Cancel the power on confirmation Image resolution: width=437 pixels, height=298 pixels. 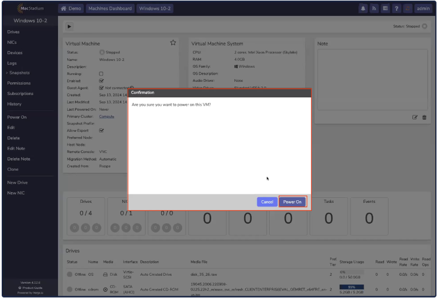tap(267, 202)
